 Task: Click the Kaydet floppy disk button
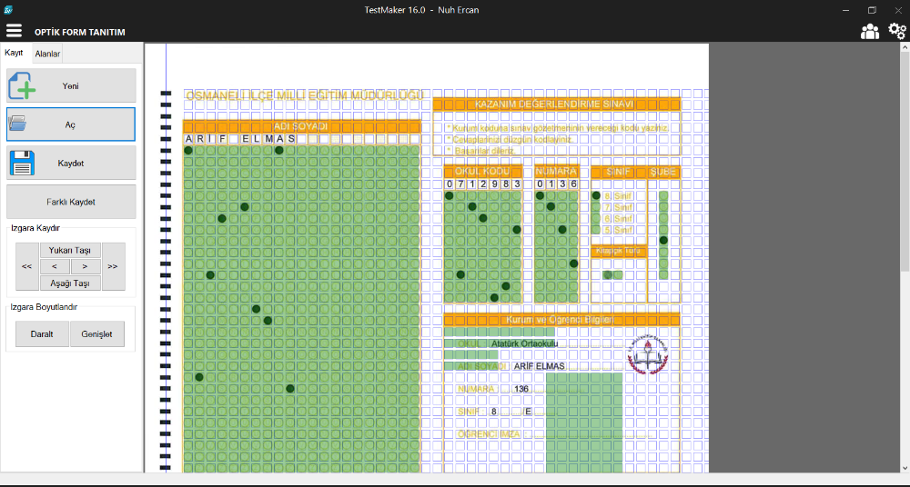click(x=71, y=163)
